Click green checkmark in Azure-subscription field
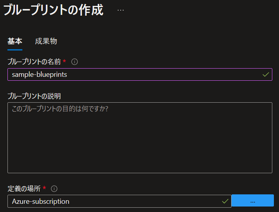The image size is (279, 212). pos(225,201)
